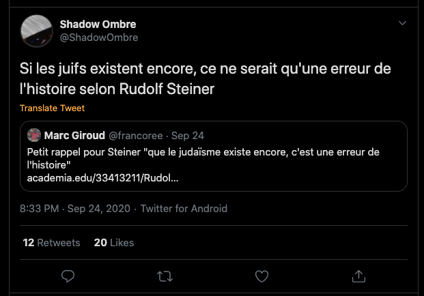Open Marc Giroud's name in quoted tweet

click(74, 135)
